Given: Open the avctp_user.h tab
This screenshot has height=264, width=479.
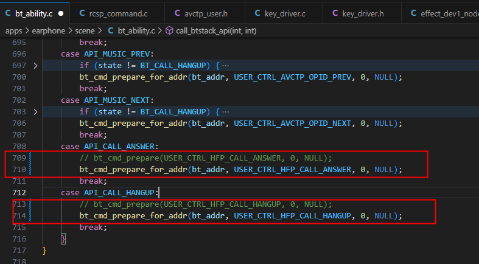Looking at the screenshot, I should 205,13.
